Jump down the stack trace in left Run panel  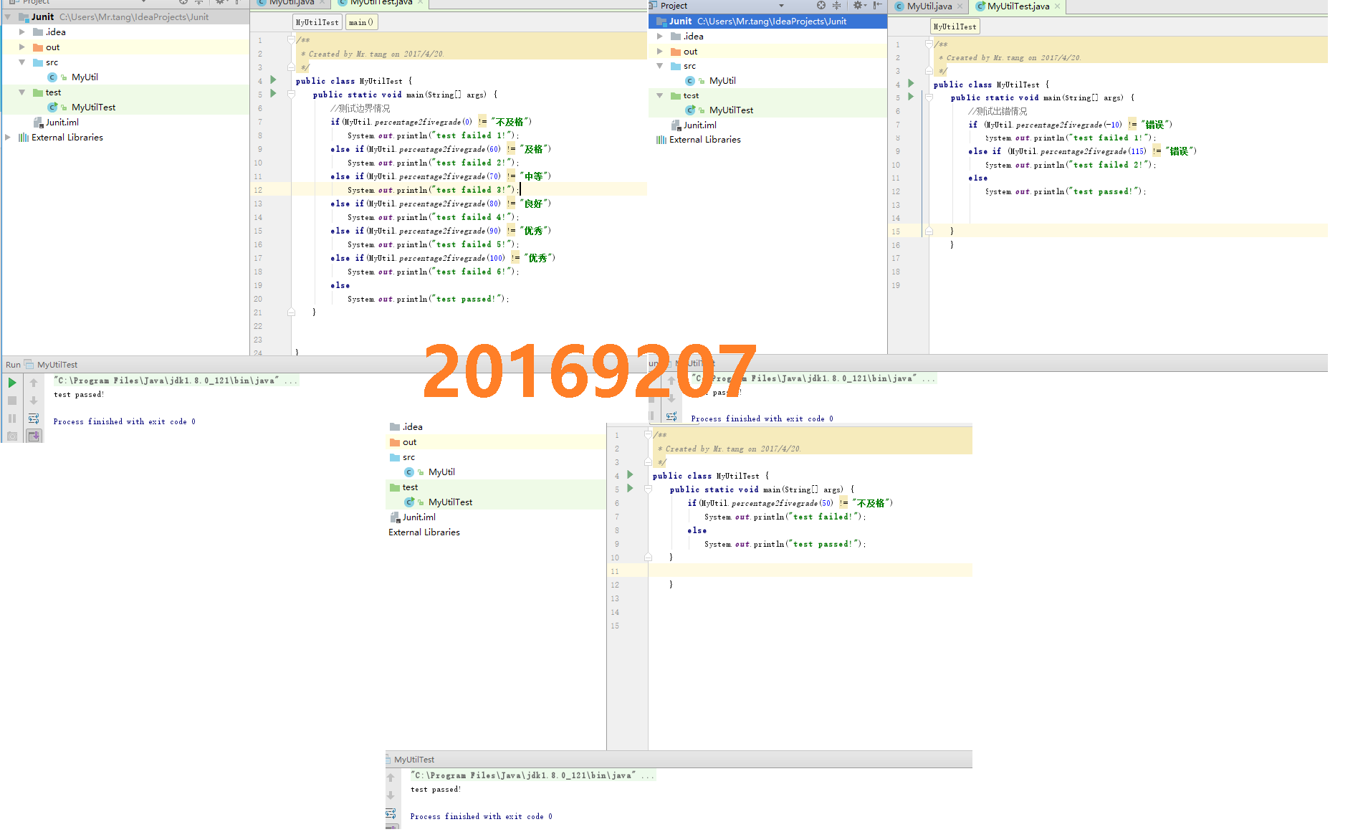tap(34, 401)
